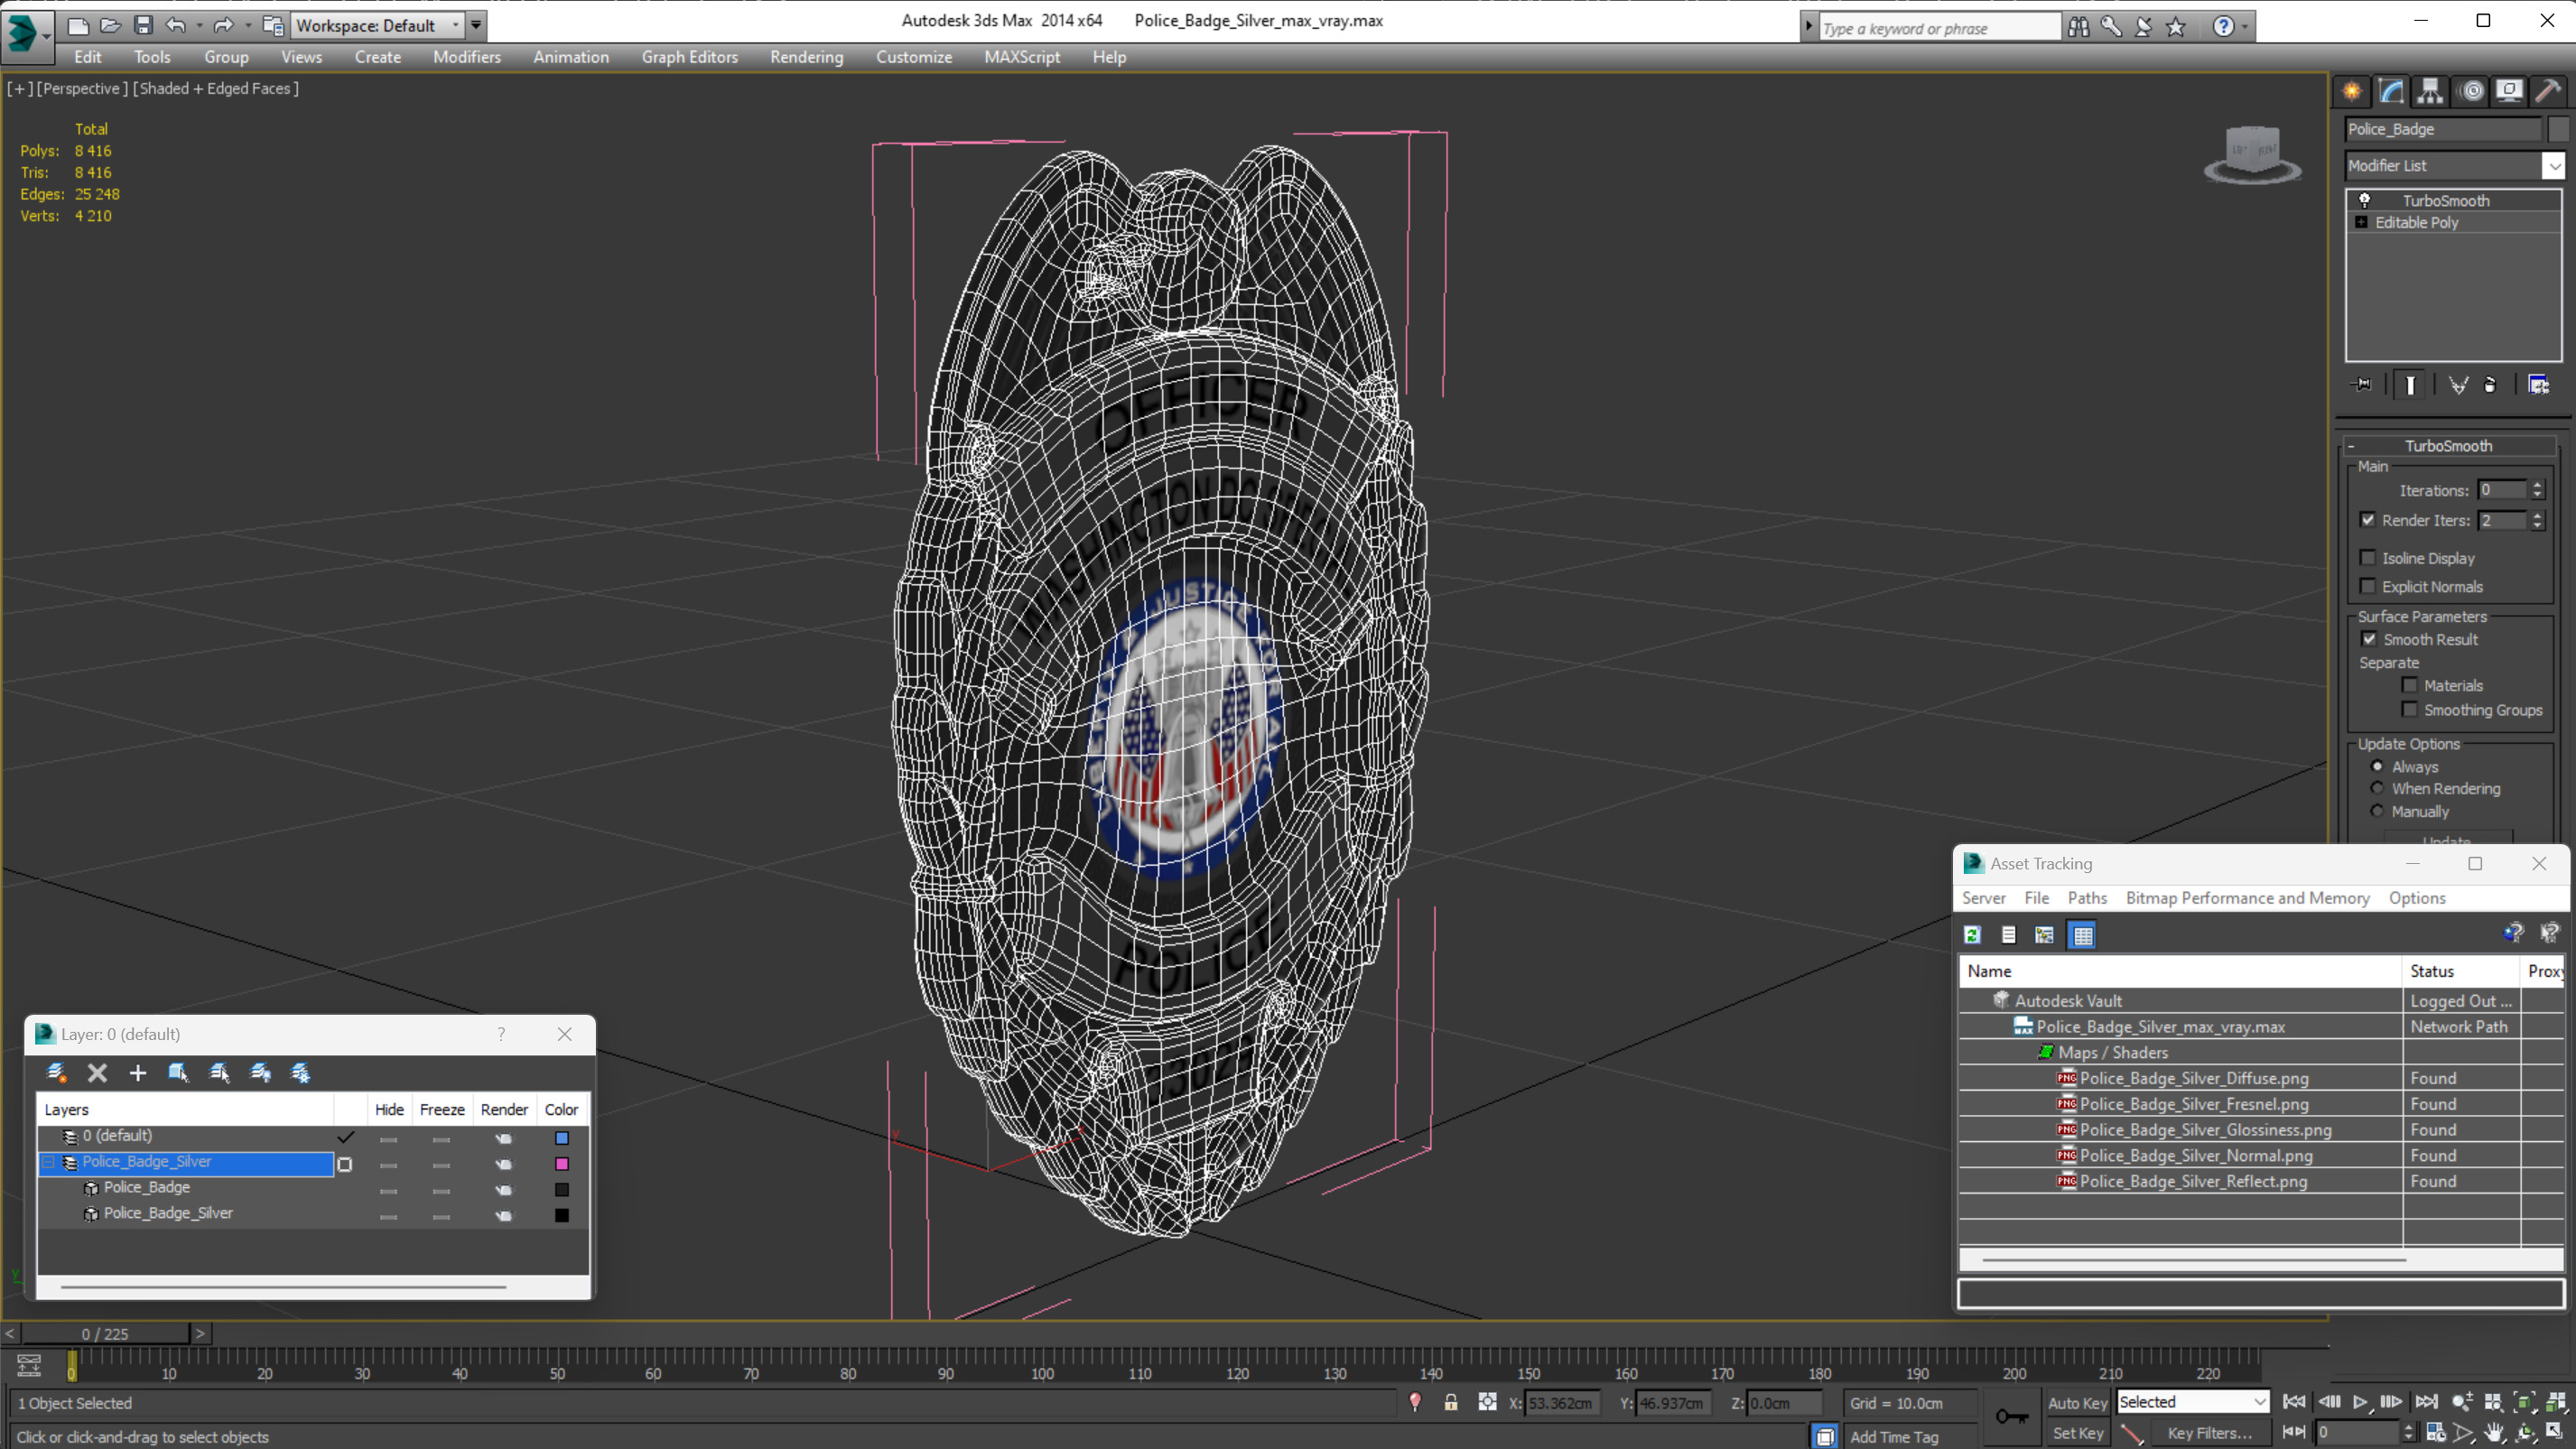Click Remove Modifier icon under modifier stack
Image resolution: width=2576 pixels, height=1449 pixels.
[2490, 384]
